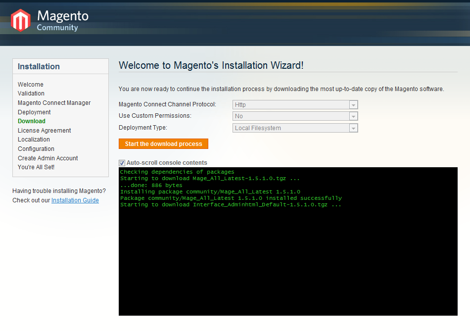Select Magento Connect Manager step
Viewport: 470px width, 331px height.
pos(54,103)
